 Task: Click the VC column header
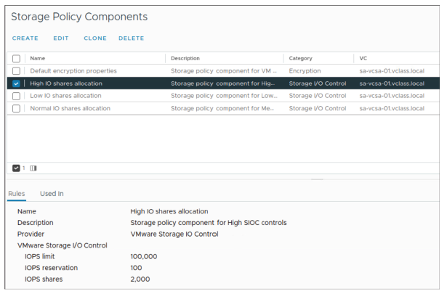[x=363, y=58]
